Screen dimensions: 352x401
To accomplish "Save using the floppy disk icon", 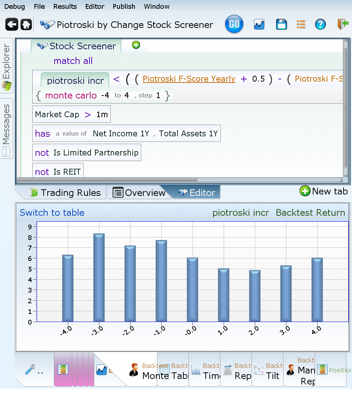I will (281, 25).
